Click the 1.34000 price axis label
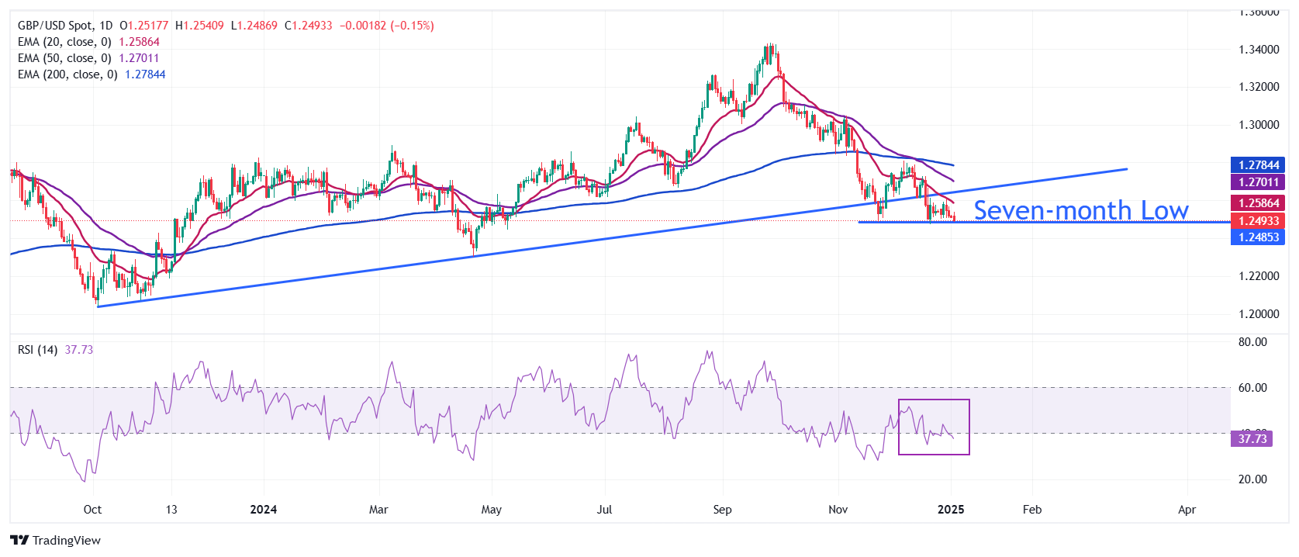This screenshot has width=1299, height=557. tap(1259, 50)
